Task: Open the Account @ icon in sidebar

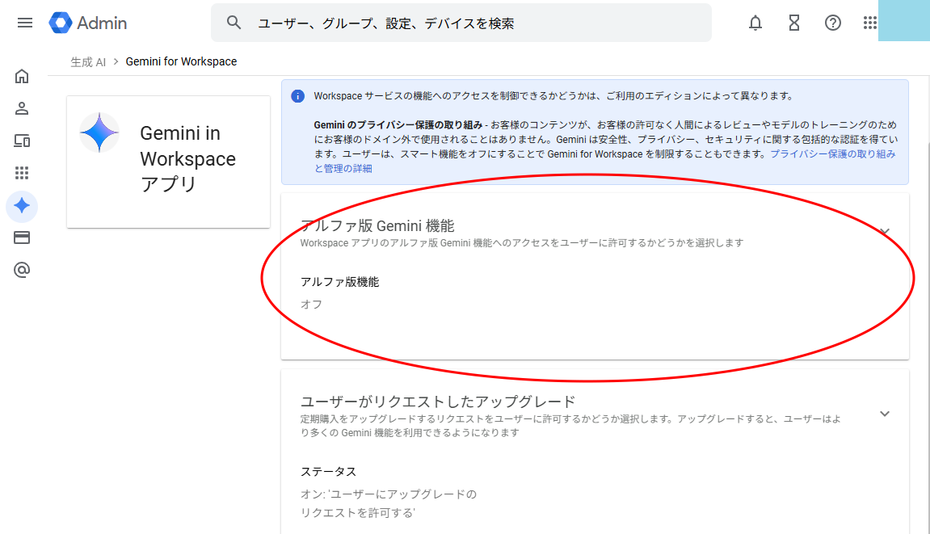Action: click(x=22, y=270)
